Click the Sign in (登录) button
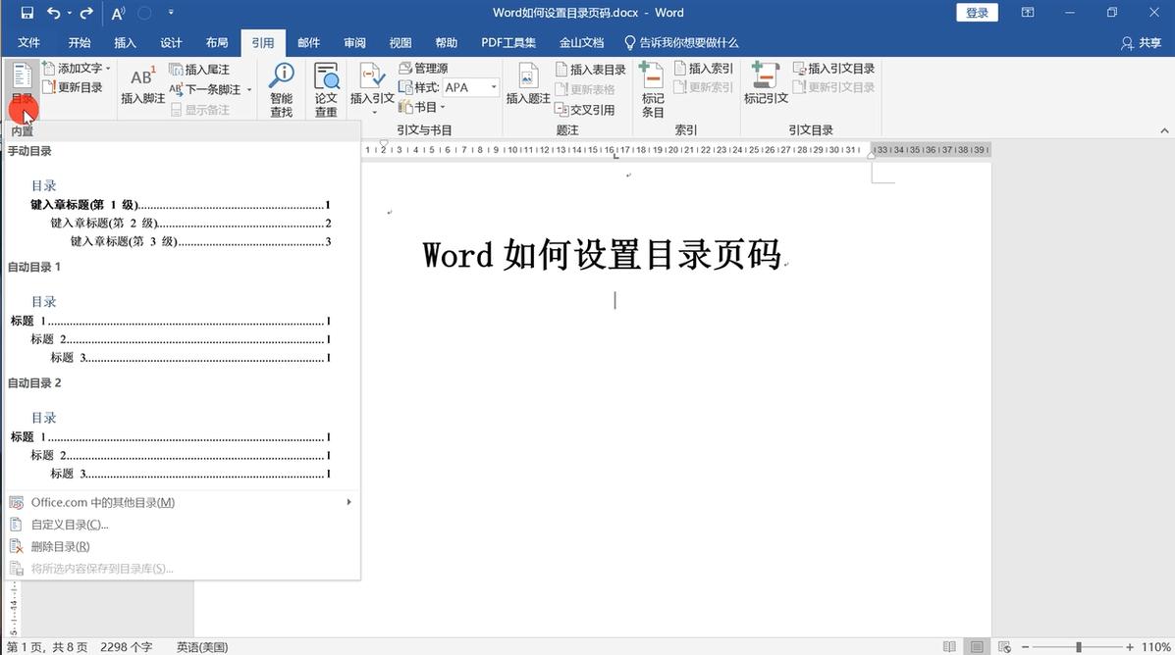 (977, 13)
